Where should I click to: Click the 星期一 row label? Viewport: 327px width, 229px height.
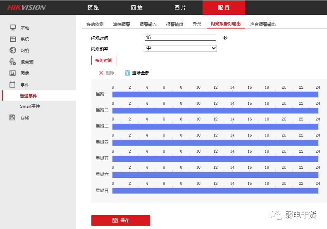(x=102, y=94)
